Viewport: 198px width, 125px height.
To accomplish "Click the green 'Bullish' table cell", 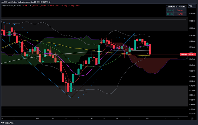I will click(170, 11).
